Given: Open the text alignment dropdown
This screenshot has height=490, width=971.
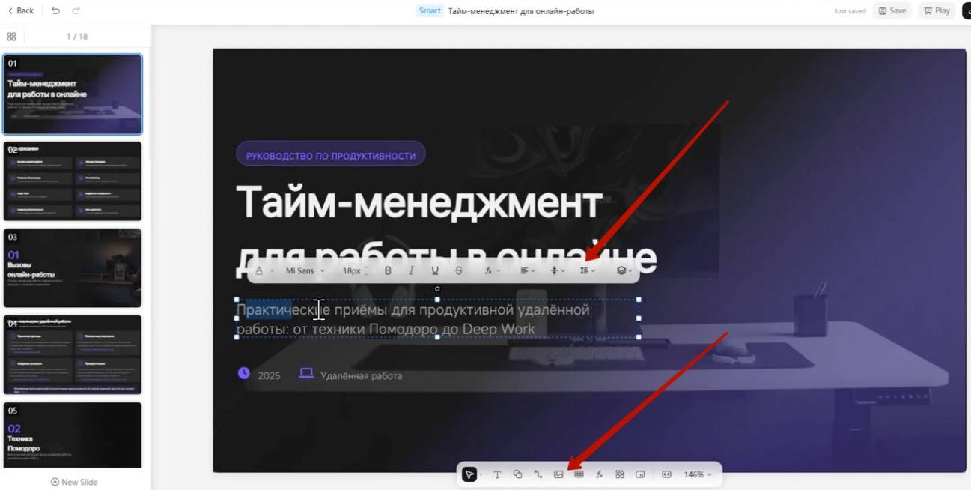Looking at the screenshot, I should coord(528,270).
